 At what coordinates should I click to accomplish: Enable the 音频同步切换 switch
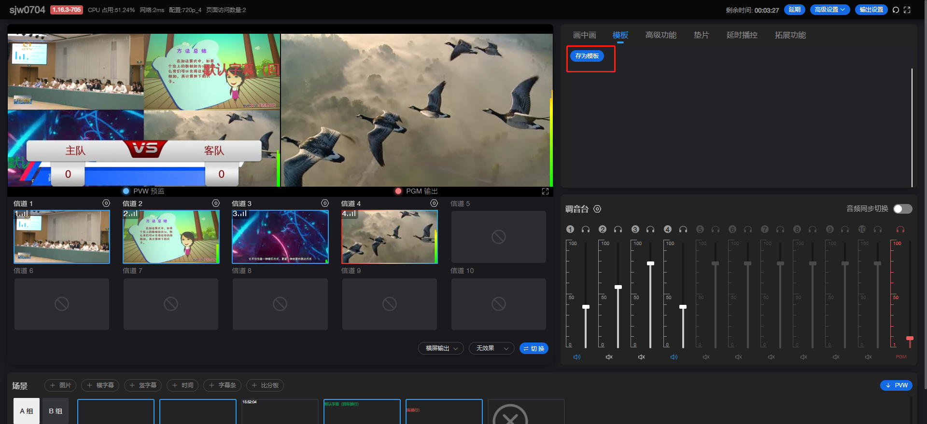902,209
